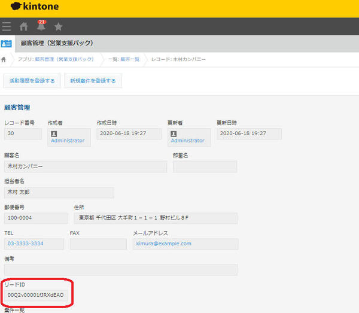
Task: Click customer name 木村カンパニー field
Action: (86, 166)
